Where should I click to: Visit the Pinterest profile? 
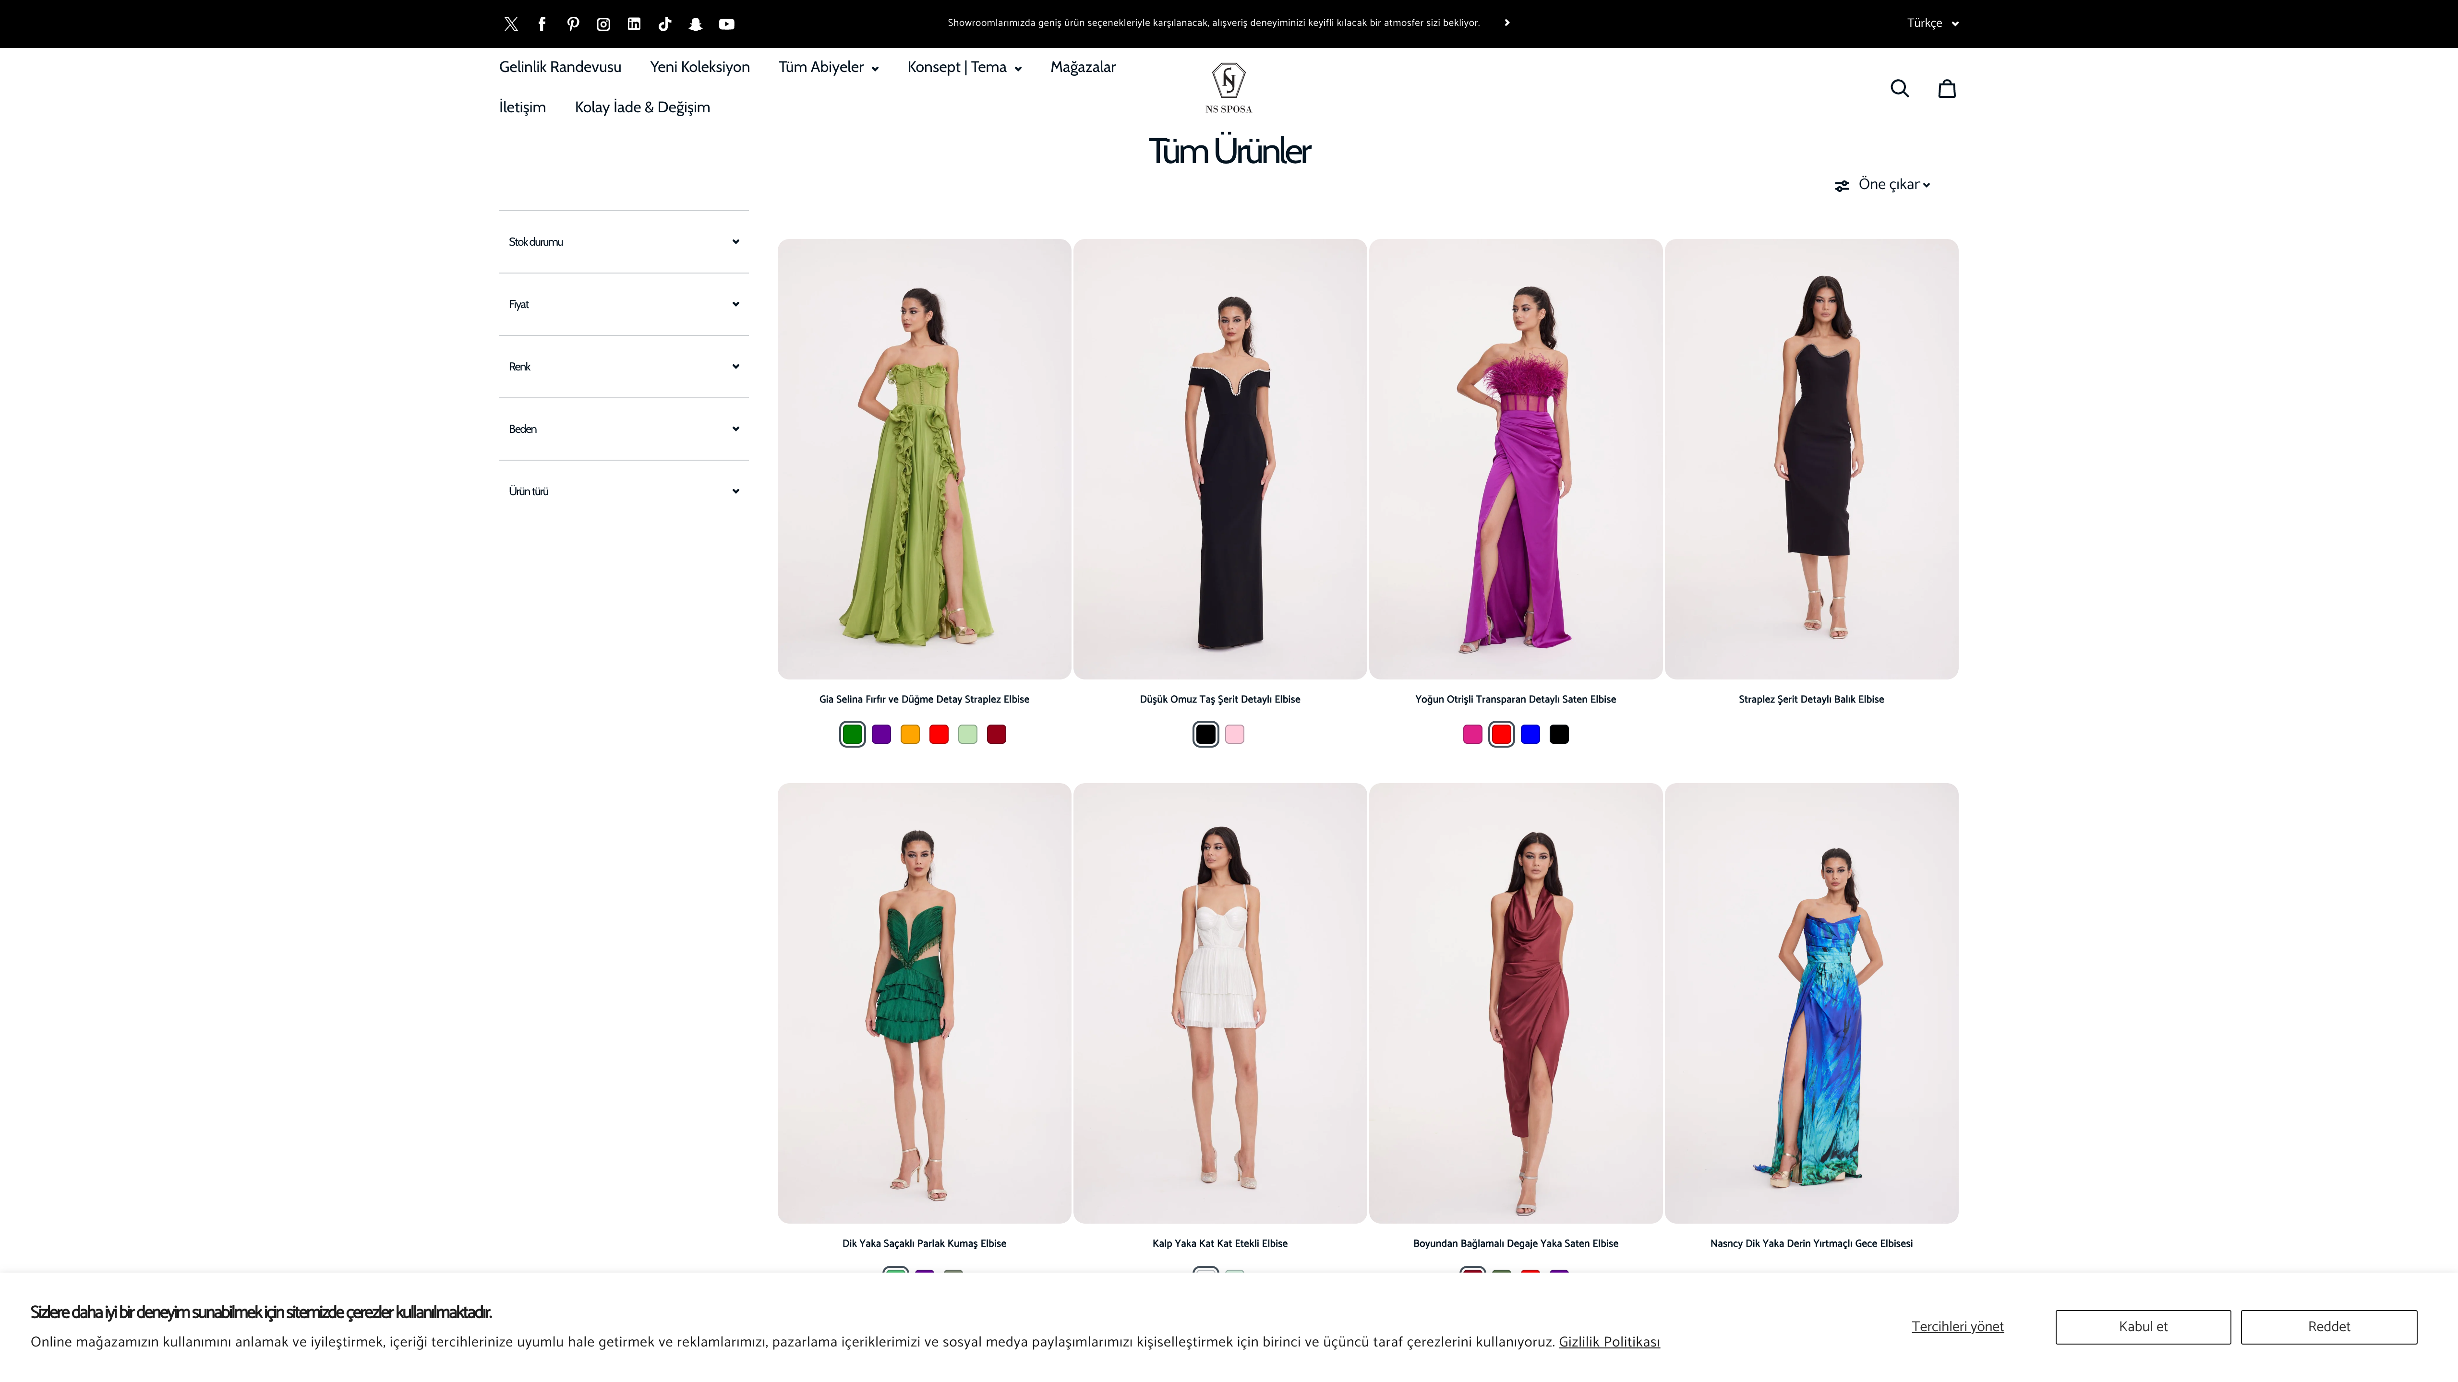(x=573, y=23)
